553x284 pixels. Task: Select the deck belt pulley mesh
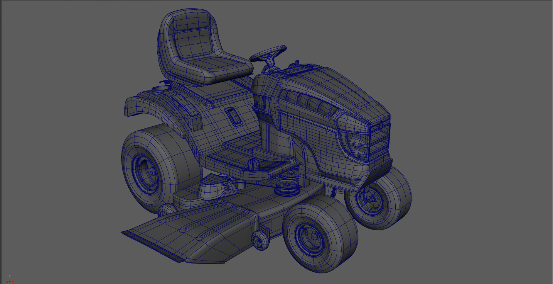pos(288,188)
